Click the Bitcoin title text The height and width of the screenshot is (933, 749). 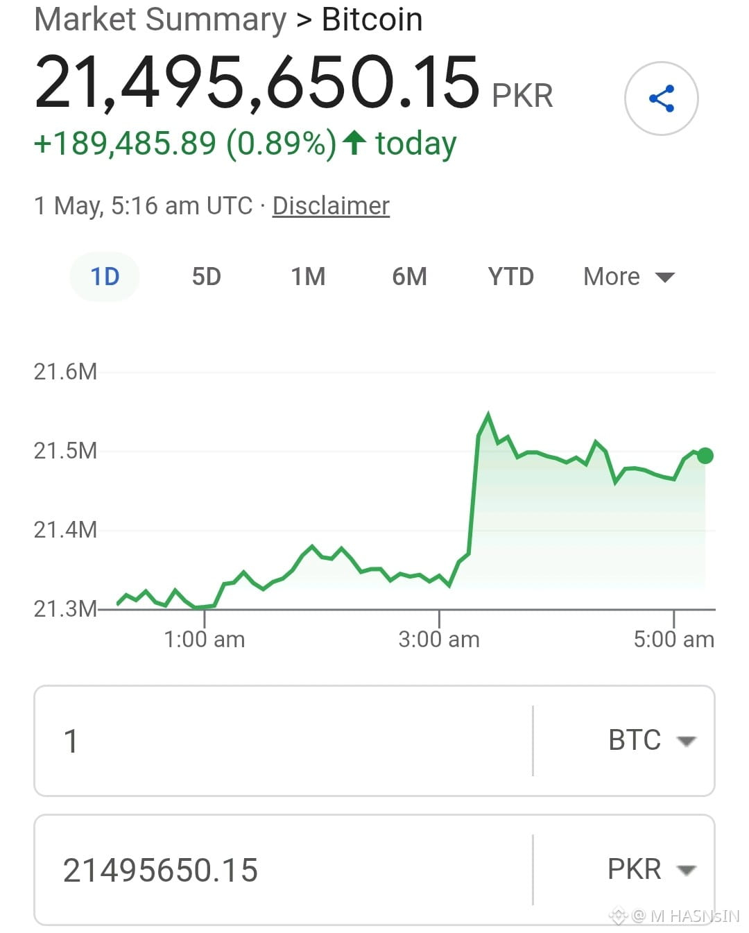372,19
